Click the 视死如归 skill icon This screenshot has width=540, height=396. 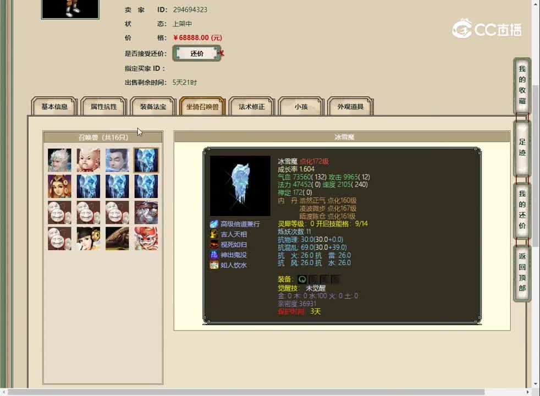point(214,245)
